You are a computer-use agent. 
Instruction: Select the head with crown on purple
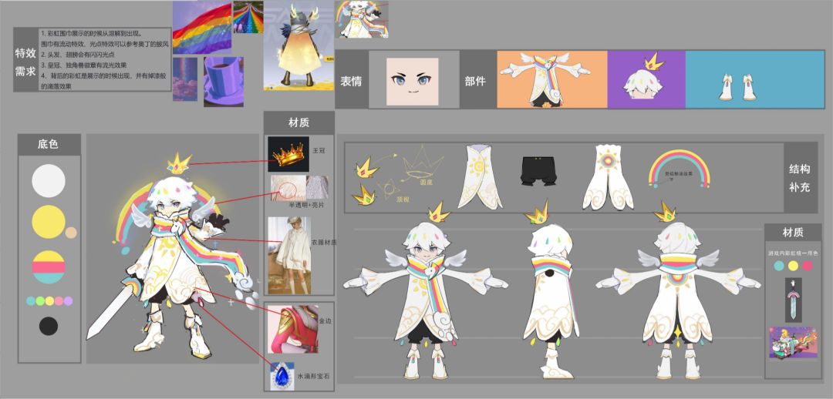point(646,80)
